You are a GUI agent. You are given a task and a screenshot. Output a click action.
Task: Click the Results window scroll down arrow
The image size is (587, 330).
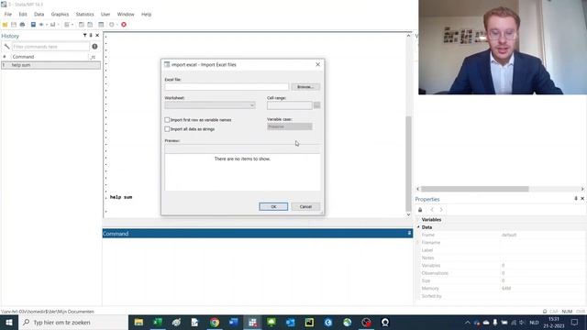408,214
